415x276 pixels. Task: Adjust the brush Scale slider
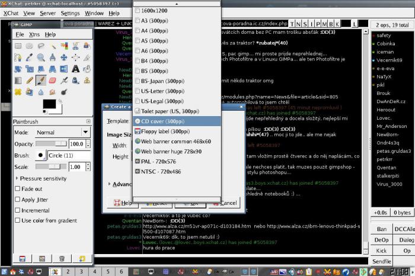(52, 166)
